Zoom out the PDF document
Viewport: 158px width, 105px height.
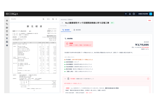click(43, 19)
